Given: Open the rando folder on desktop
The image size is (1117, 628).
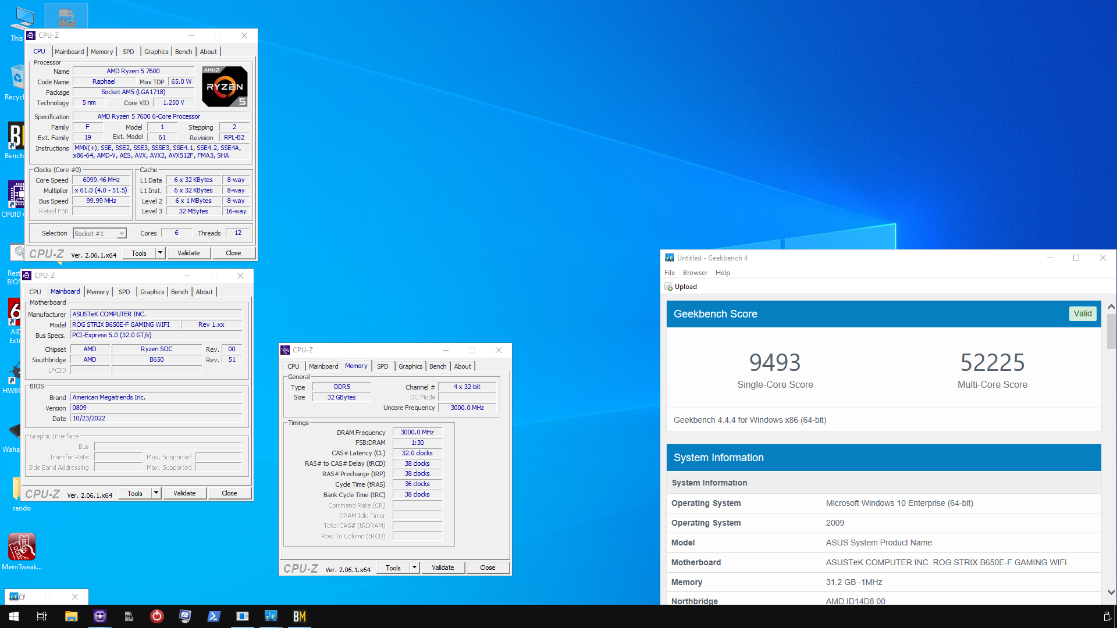Looking at the screenshot, I should click(22, 494).
